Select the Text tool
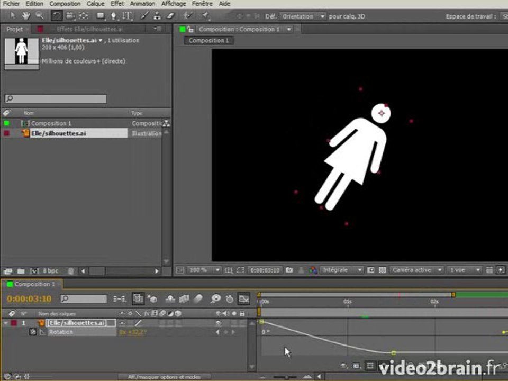The height and width of the screenshot is (381, 508). (128, 15)
